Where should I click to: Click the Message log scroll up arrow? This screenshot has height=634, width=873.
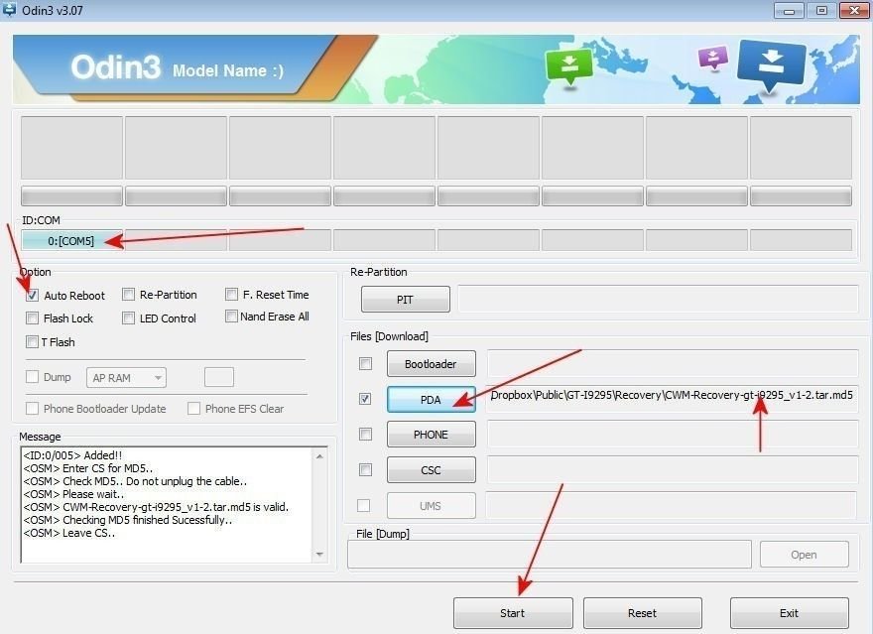point(319,456)
